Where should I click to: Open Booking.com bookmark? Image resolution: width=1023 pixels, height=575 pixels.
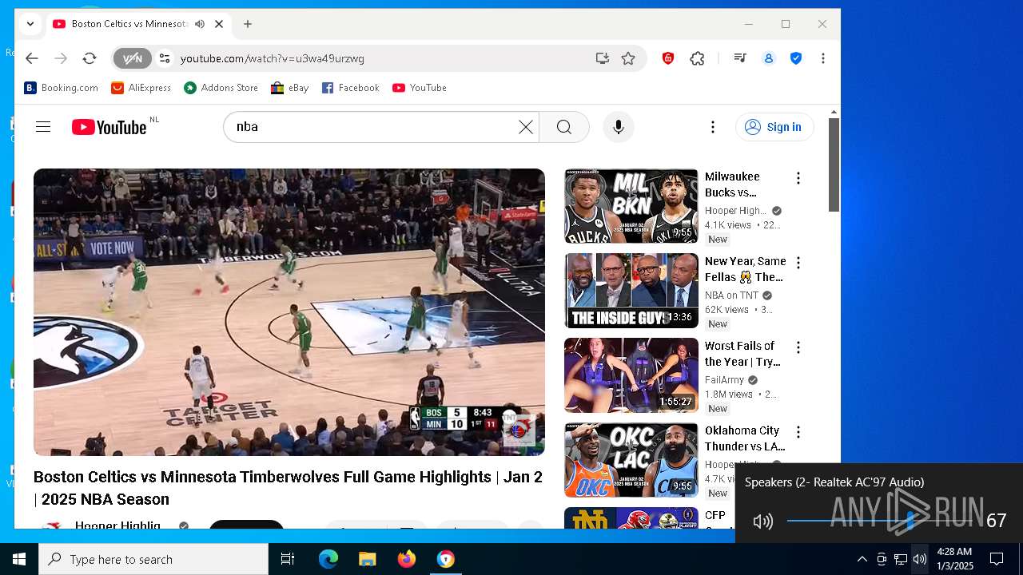62,88
